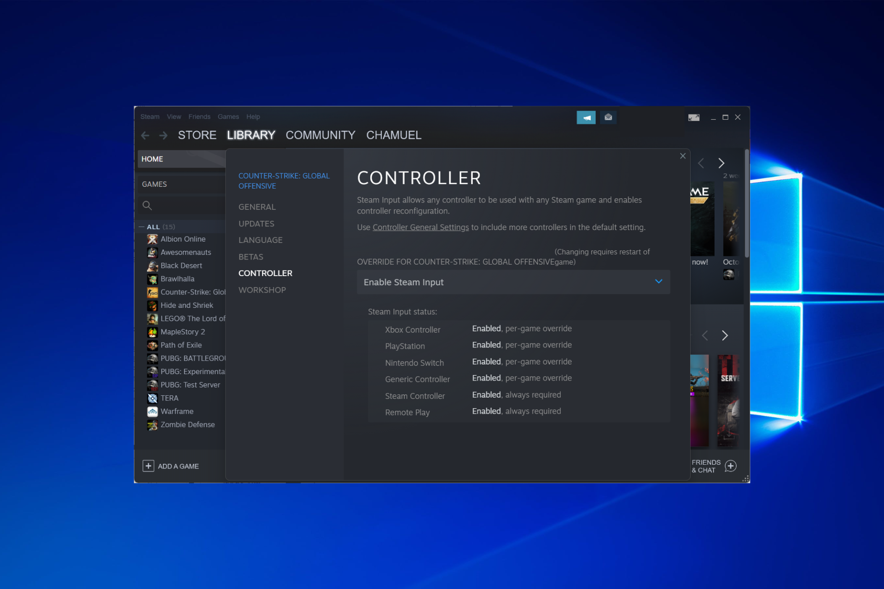The image size is (884, 589).
Task: Click the Steam back navigation arrow
Action: click(145, 134)
